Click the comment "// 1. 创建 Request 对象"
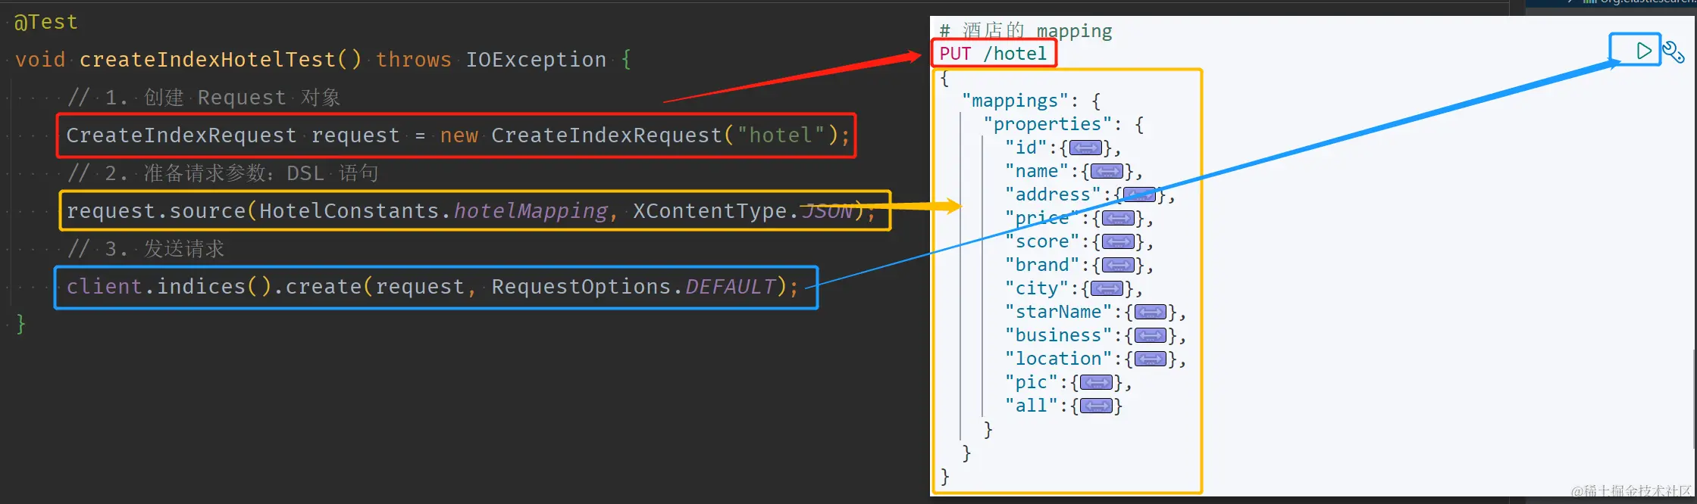 click(204, 98)
